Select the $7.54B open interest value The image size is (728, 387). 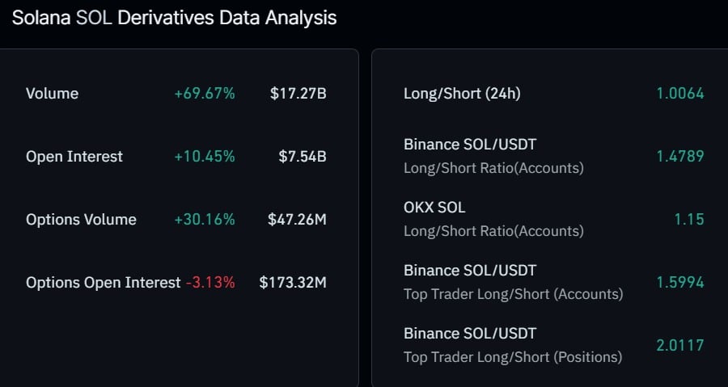(303, 157)
